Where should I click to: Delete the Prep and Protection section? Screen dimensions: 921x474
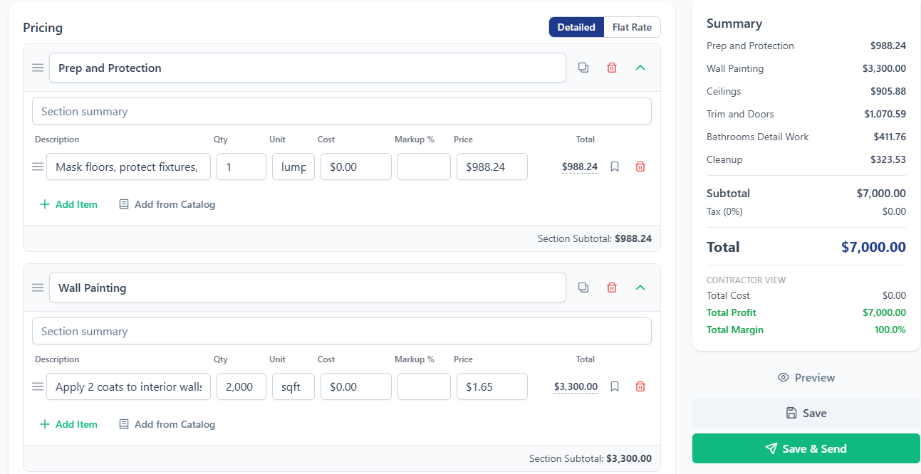[x=612, y=68]
